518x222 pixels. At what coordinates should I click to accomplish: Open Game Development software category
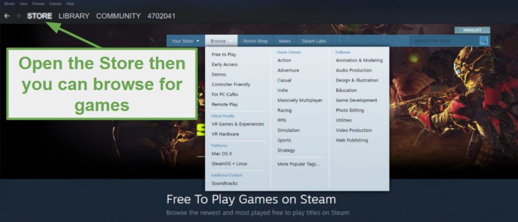click(x=356, y=100)
